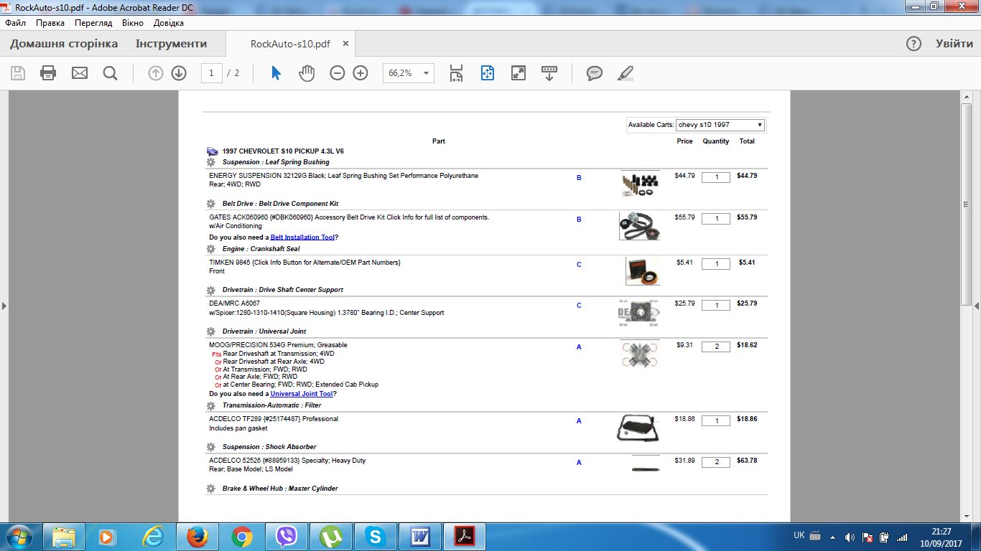
Task: Click the vertical scrollbar thumb
Action: pos(967,204)
